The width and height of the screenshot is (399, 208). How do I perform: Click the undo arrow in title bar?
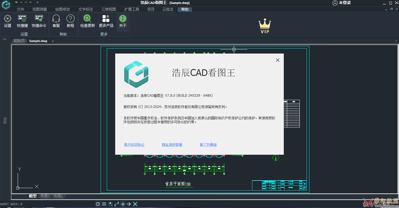pyautogui.click(x=17, y=2)
